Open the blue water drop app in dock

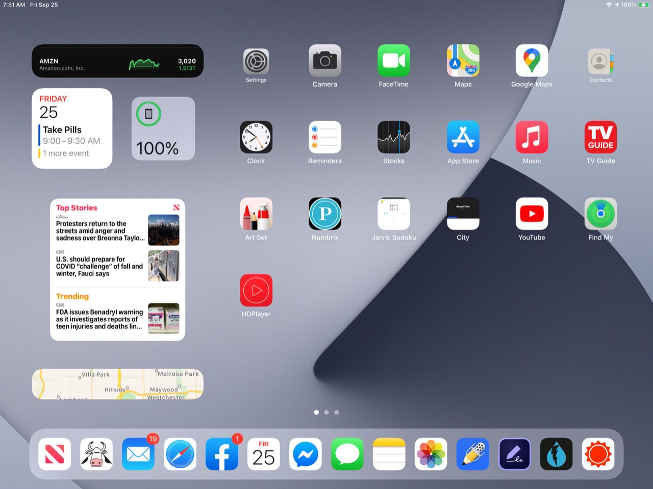(557, 454)
